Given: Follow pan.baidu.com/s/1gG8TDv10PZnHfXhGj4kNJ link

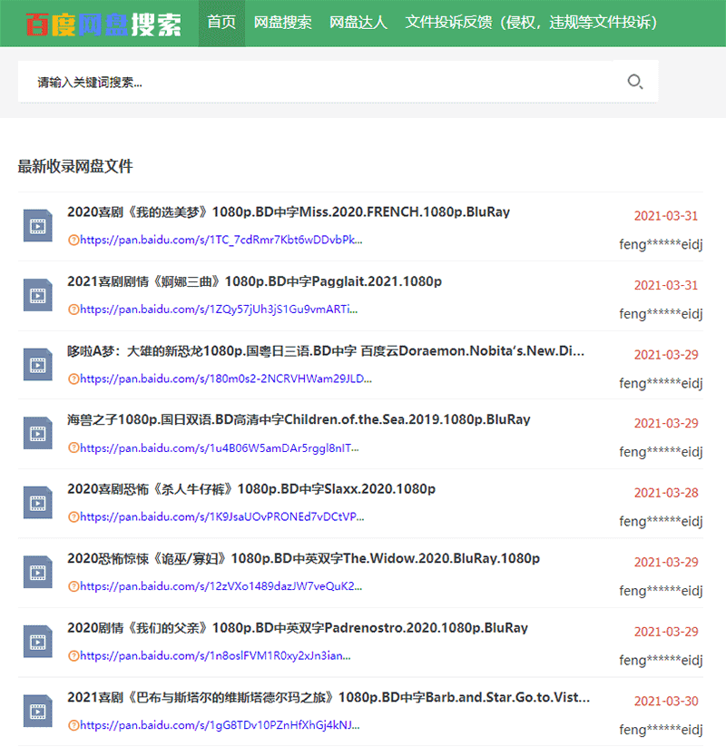Looking at the screenshot, I should coord(220,725).
